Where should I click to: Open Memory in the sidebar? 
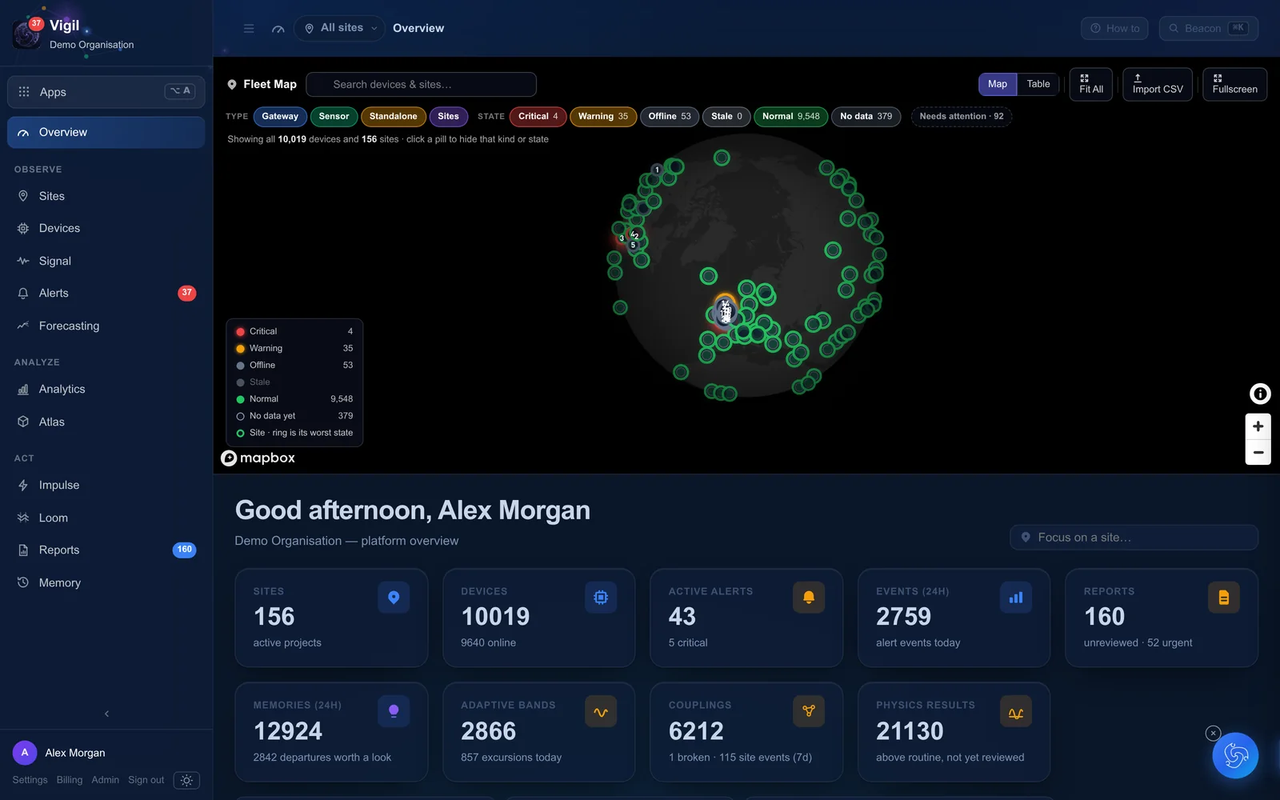[x=106, y=582]
